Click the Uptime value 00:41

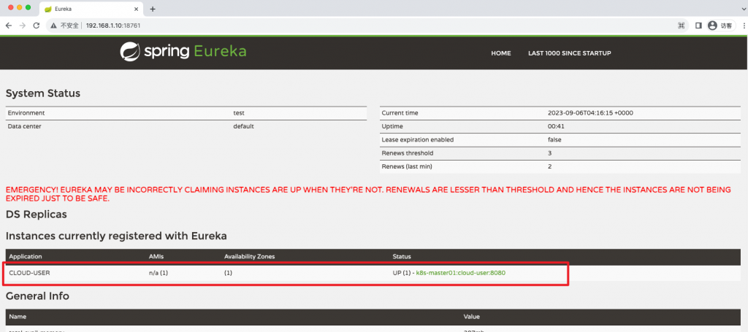(x=555, y=127)
